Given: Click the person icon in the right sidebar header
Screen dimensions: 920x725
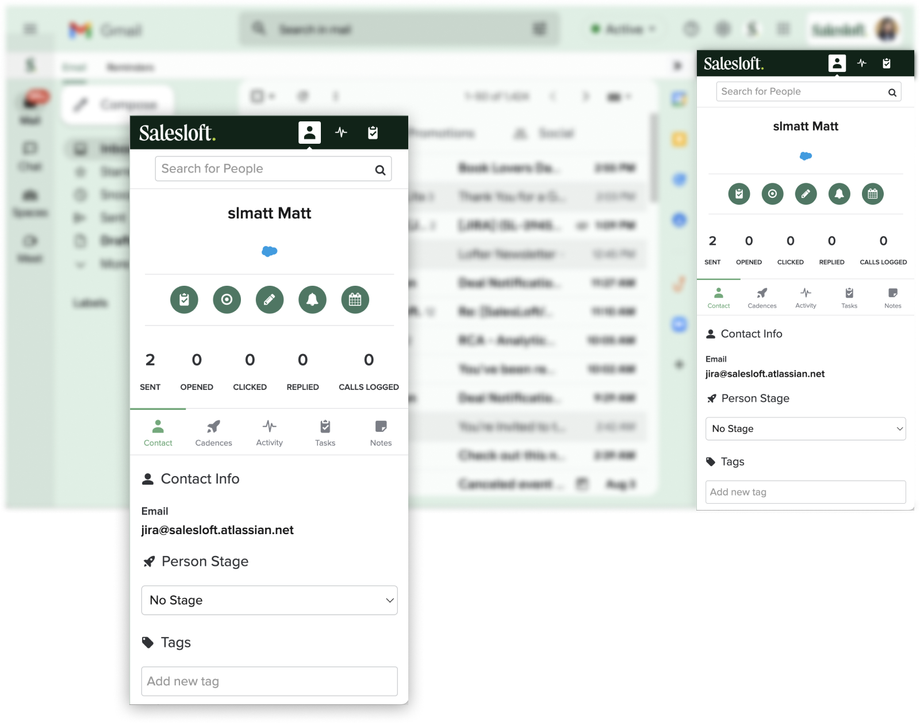Looking at the screenshot, I should pos(837,63).
